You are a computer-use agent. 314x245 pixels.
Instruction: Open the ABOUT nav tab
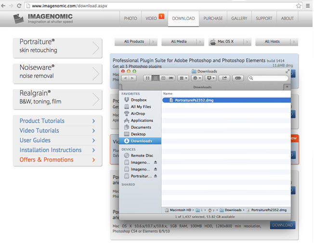[x=288, y=18]
